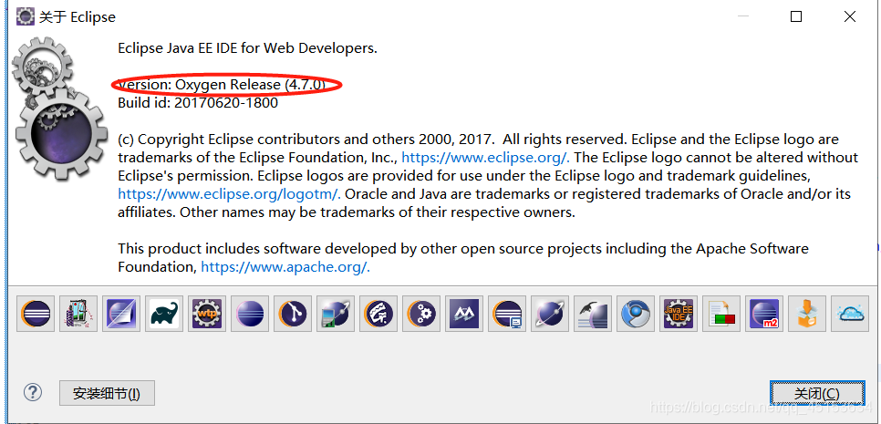Select the plain purple Eclipse sphere icon
Image resolution: width=881 pixels, height=424 pixels.
tap(250, 314)
